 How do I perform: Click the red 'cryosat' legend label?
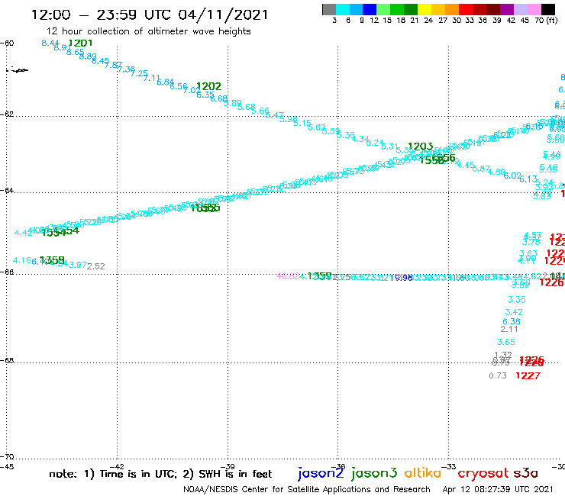483,473
